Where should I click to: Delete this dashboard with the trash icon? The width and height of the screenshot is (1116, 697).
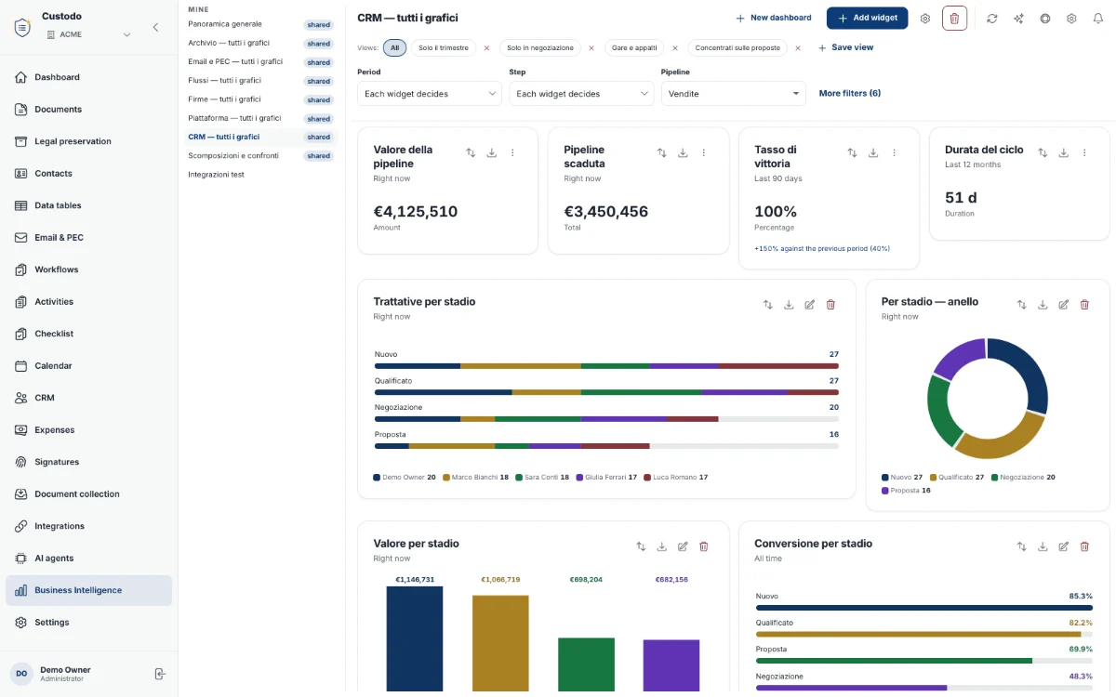[x=954, y=18]
